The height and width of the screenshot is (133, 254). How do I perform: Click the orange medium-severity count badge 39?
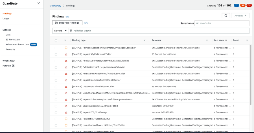[x=243, y=6]
